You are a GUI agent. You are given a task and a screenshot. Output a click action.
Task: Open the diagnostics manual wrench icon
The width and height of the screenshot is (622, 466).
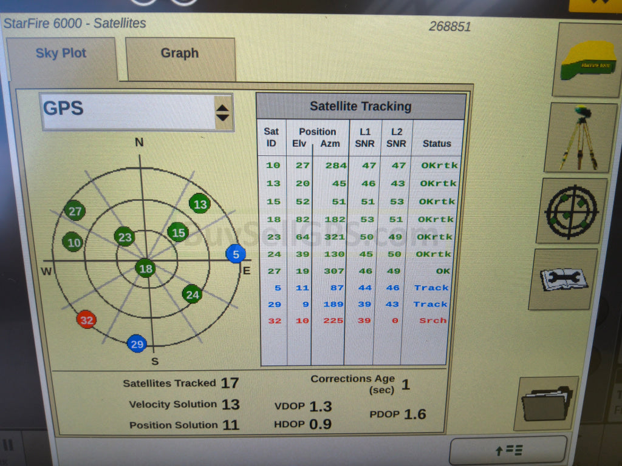563,280
